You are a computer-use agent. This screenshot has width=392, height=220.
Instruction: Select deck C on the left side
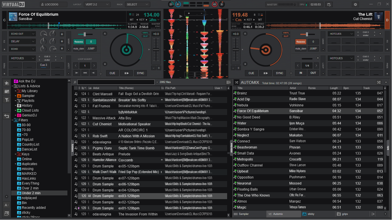coord(4,20)
